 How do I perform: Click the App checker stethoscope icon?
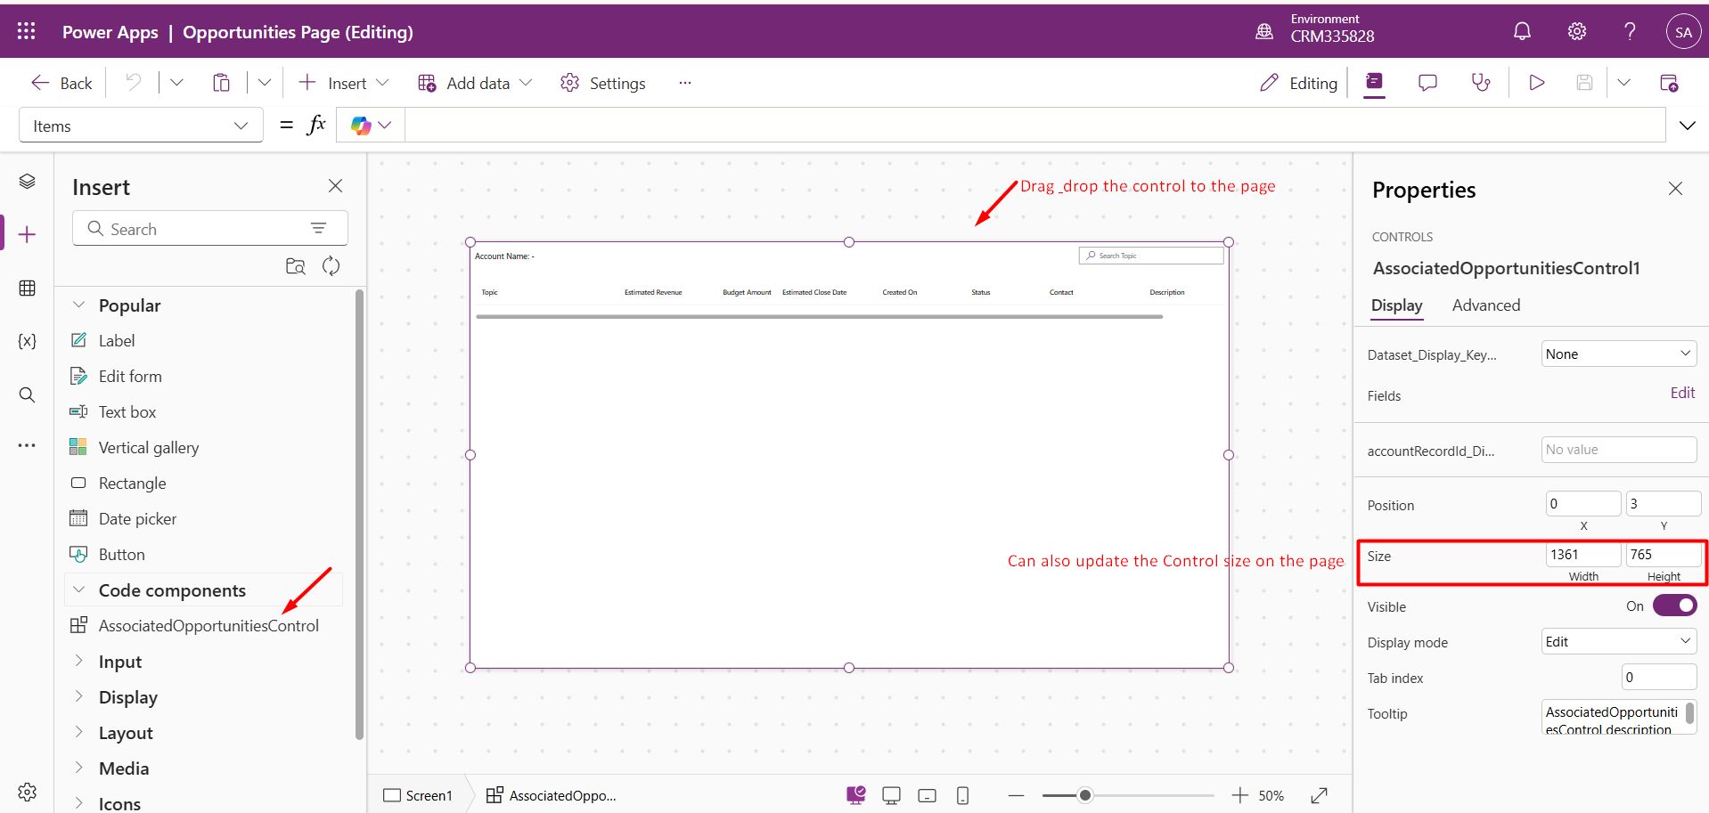tap(1480, 83)
